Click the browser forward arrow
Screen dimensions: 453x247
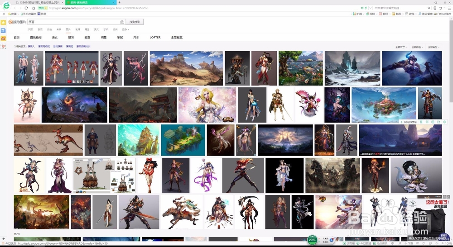[20, 8]
